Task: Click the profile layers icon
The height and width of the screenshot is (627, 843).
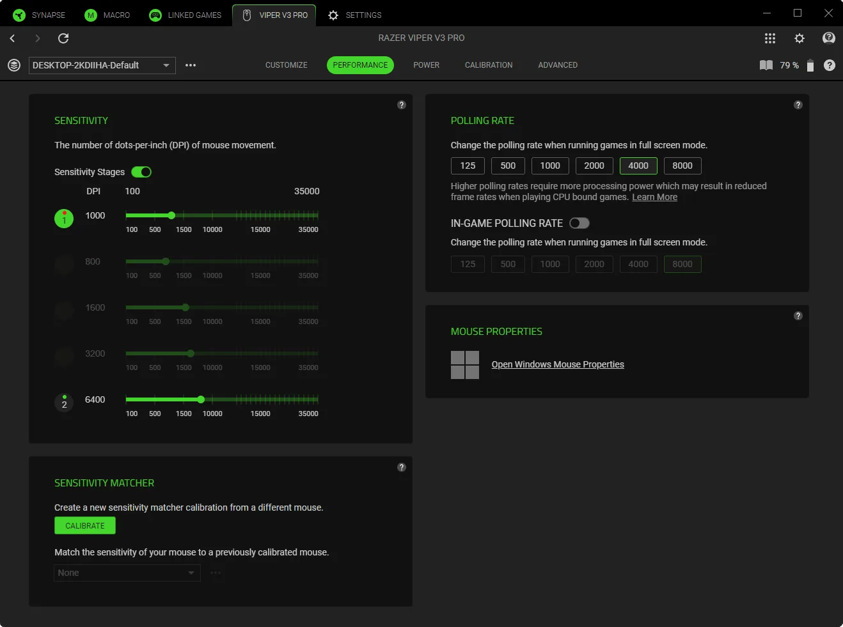Action: (x=14, y=65)
